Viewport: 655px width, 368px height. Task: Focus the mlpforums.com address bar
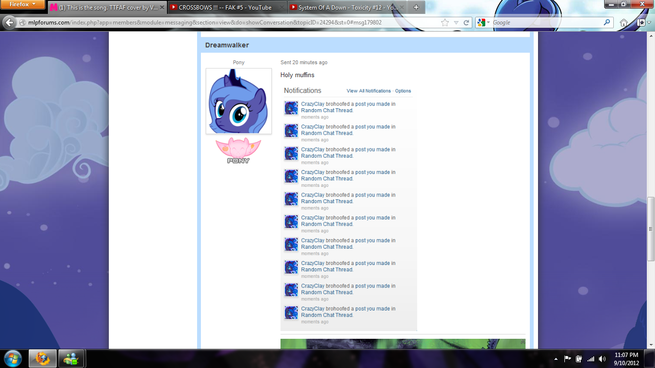tap(230, 23)
